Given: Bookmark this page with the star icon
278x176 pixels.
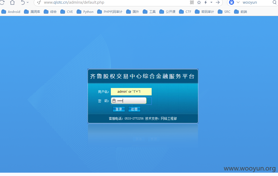Looking at the screenshot, I should click(x=199, y=2).
